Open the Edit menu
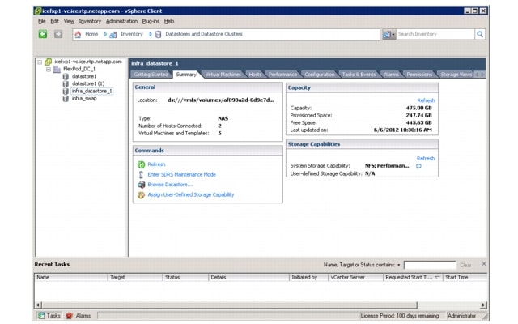The image size is (518, 324). click(54, 21)
